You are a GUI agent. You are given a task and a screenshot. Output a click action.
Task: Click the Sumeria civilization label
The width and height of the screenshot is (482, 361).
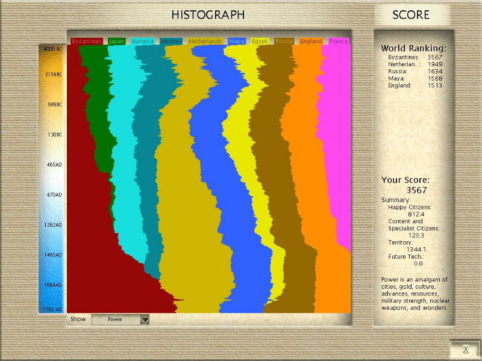142,42
